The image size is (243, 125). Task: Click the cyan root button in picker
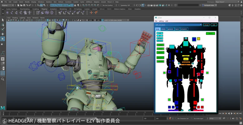[x=160, y=33]
